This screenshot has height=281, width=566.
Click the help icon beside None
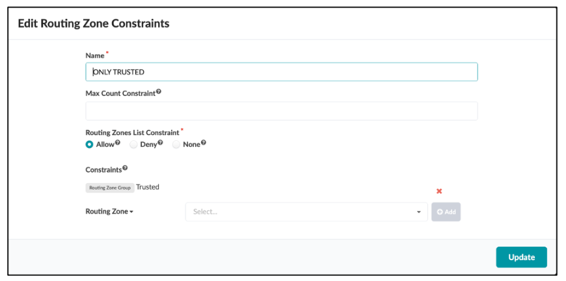coord(204,143)
